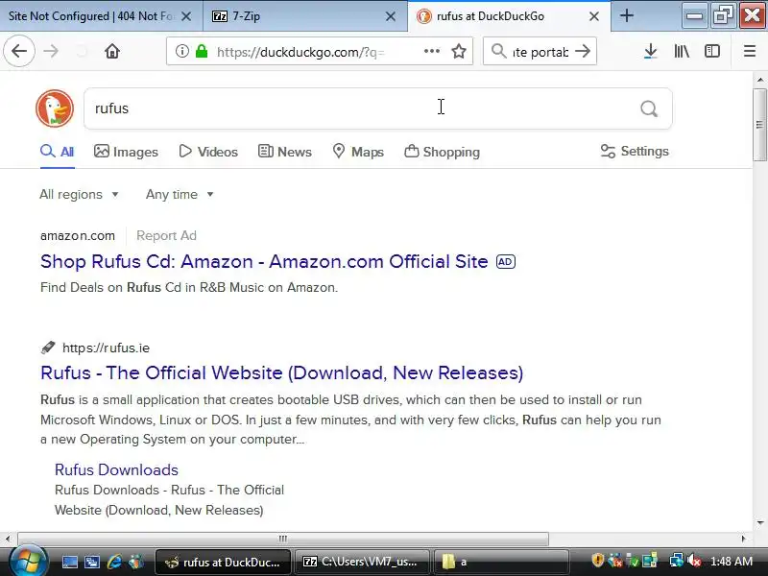Open rufus at DuckDuckGo taskbar button

click(223, 562)
